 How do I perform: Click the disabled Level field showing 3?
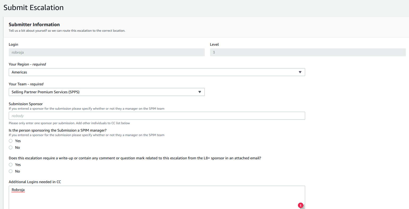click(x=308, y=52)
